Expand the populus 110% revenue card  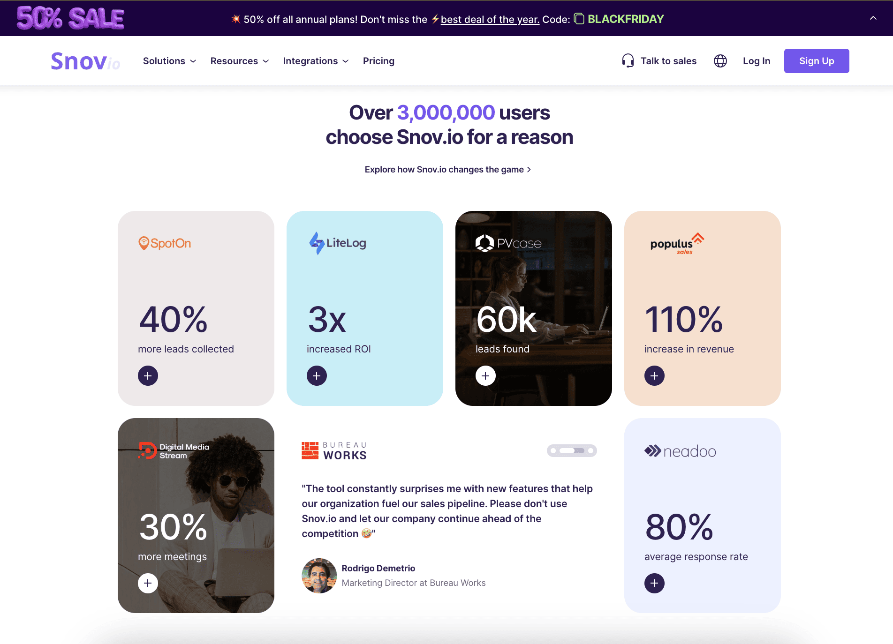[x=654, y=375]
